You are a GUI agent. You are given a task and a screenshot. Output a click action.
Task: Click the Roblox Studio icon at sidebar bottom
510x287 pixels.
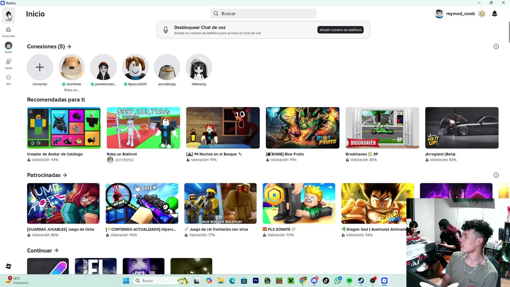[8, 266]
